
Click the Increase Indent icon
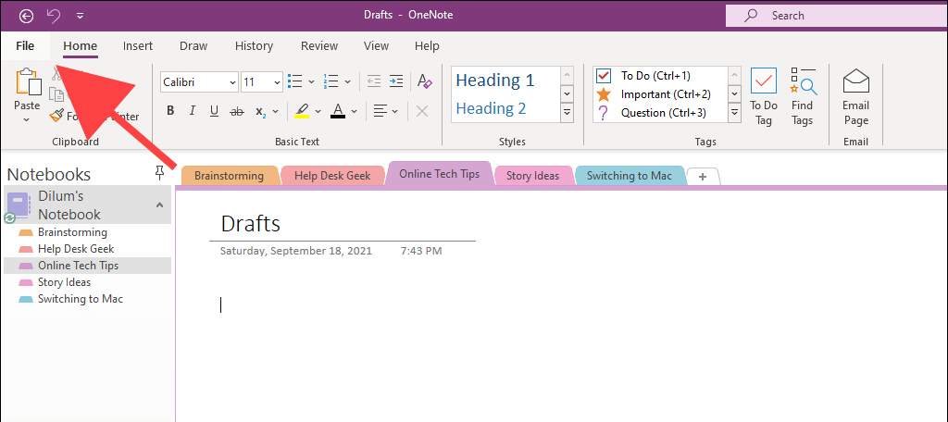396,81
